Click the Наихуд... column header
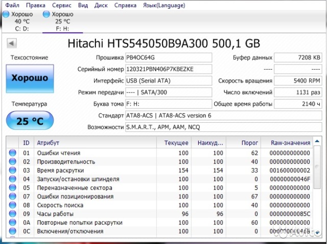This screenshot has height=244, width=327. coord(208,143)
